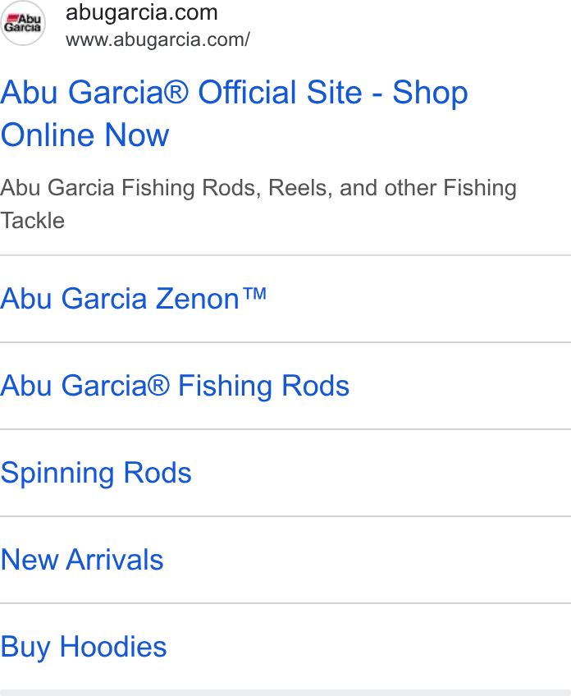
Task: Click the 'Online Now' line of the title
Action: [85, 135]
